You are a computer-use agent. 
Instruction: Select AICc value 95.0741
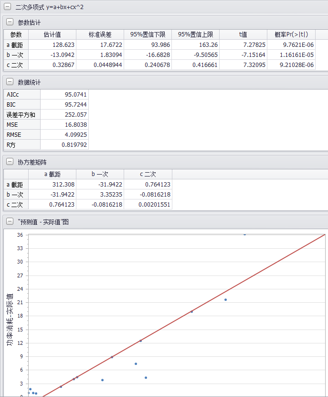(x=64, y=94)
